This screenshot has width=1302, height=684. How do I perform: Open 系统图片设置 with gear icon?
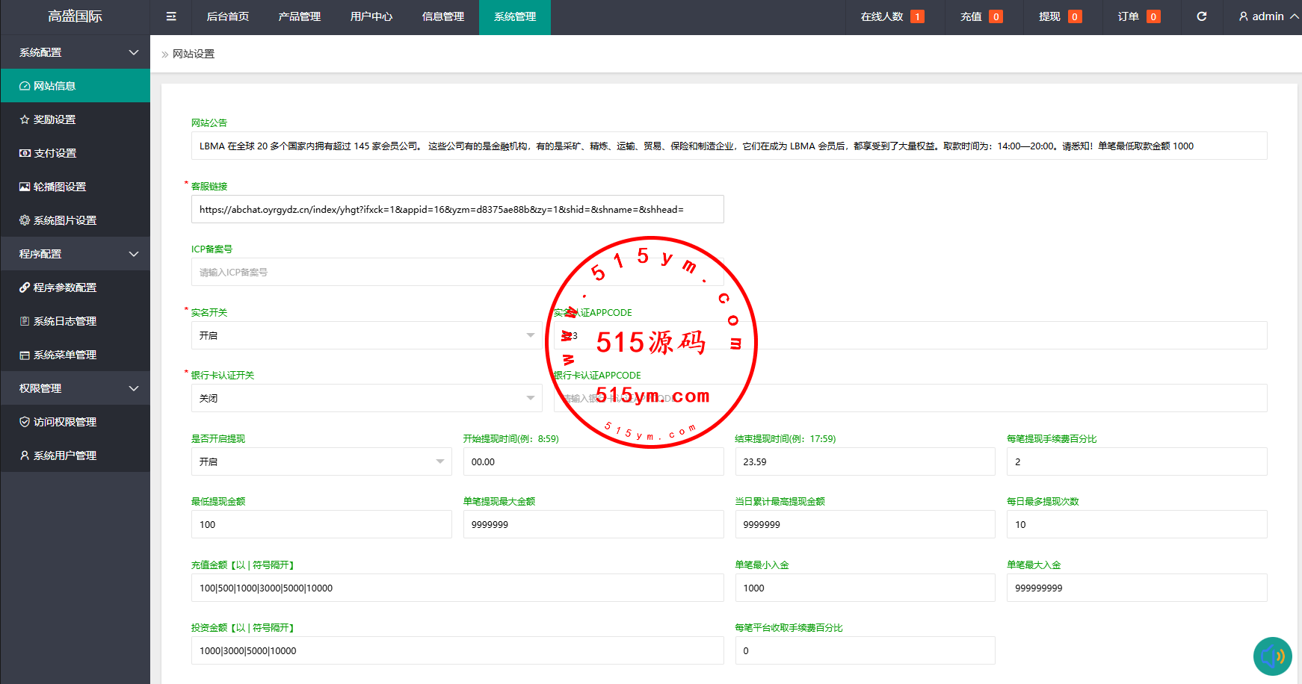coord(64,220)
